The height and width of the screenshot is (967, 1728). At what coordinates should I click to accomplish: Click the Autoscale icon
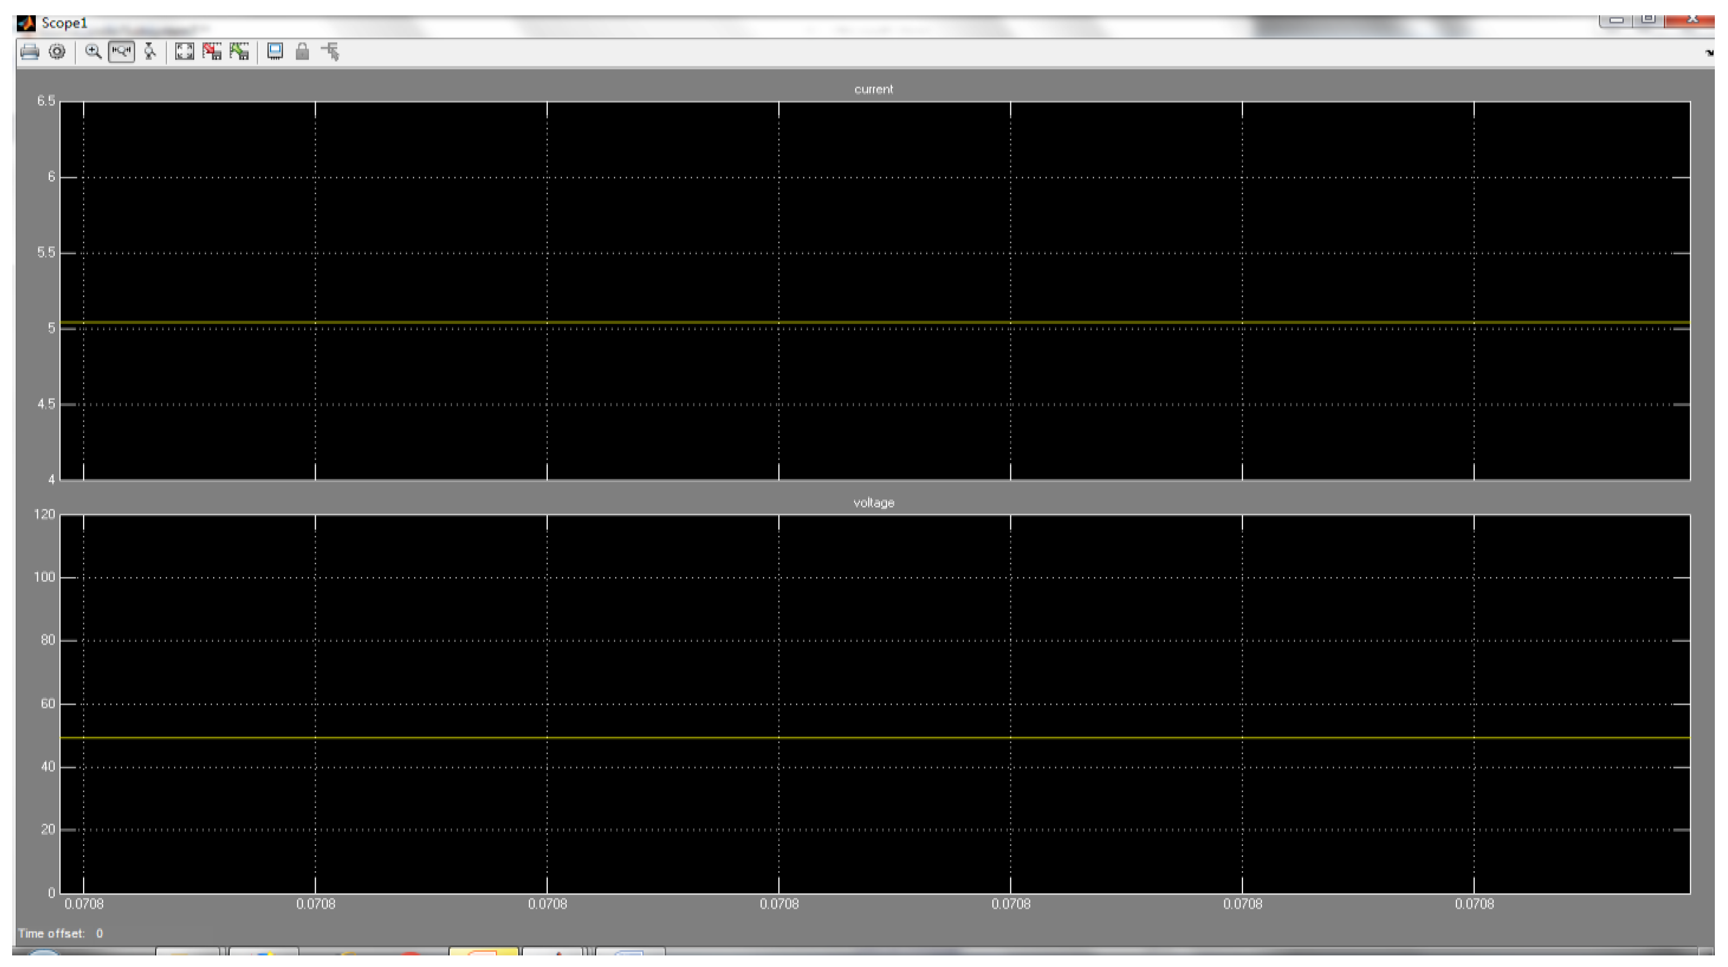[x=185, y=52]
